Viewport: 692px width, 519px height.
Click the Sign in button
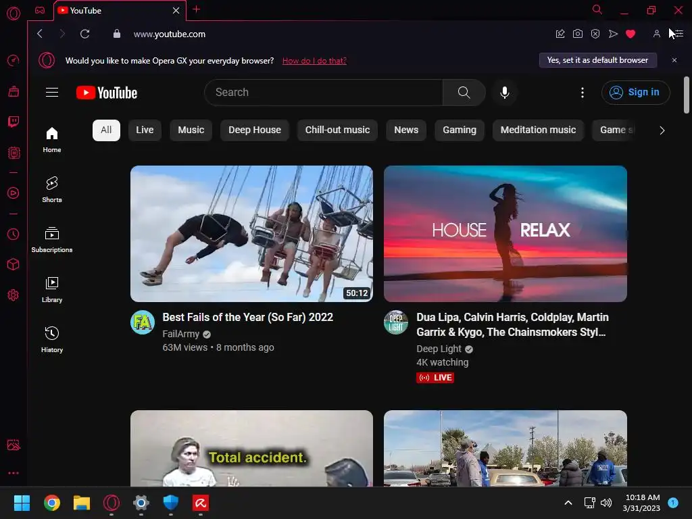click(x=635, y=92)
